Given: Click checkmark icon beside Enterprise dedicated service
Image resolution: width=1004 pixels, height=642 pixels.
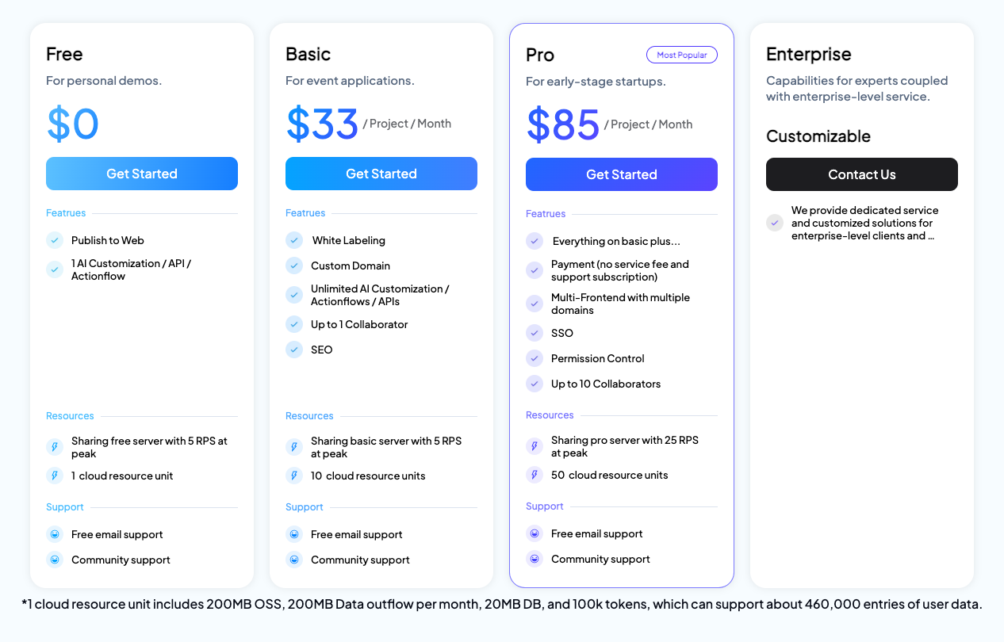Looking at the screenshot, I should 775,223.
